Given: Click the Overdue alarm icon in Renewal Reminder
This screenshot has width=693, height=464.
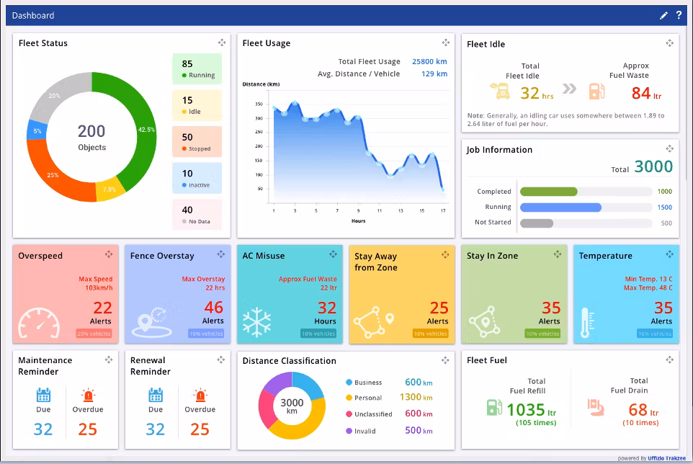Looking at the screenshot, I should click(200, 395).
